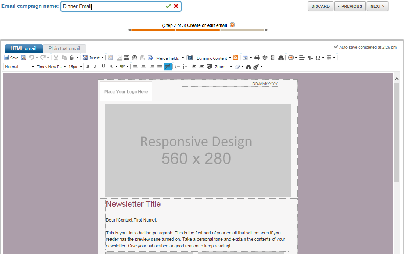Insert a numbered list

178,67
